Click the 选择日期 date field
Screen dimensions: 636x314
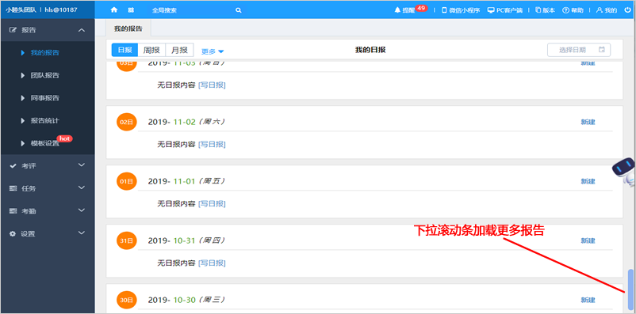tap(579, 50)
